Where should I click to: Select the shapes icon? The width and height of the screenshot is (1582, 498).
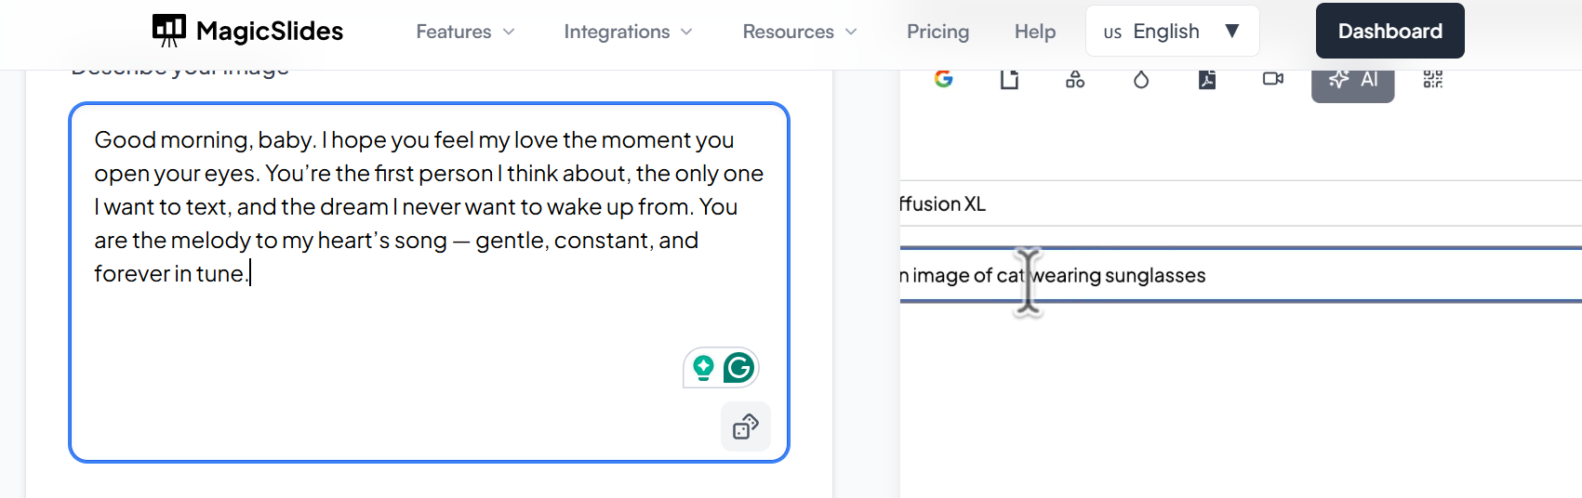tap(1075, 79)
